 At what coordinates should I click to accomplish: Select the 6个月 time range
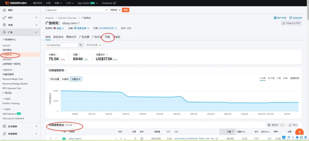(x=271, y=78)
